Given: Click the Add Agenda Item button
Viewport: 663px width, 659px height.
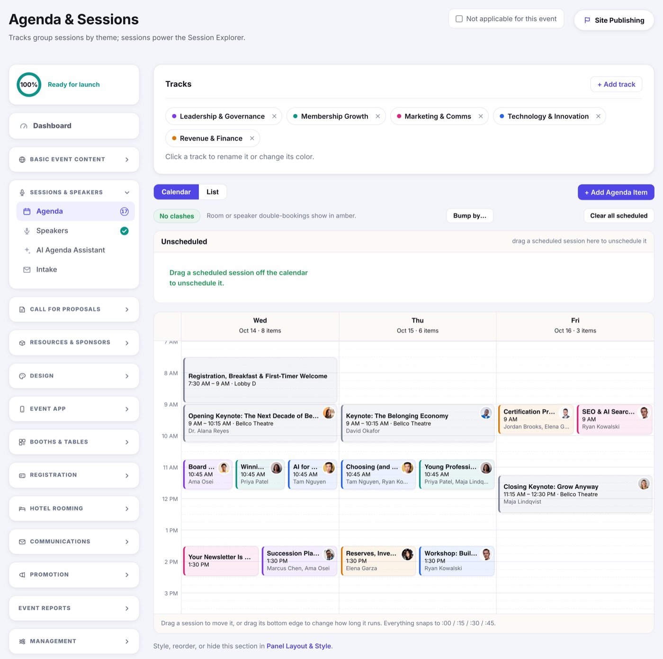Looking at the screenshot, I should pyautogui.click(x=616, y=192).
